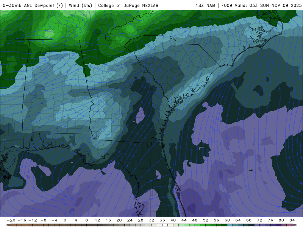Click the '8' scale label between 4 and 12
The image size is (303, 227).
pos(87,220)
